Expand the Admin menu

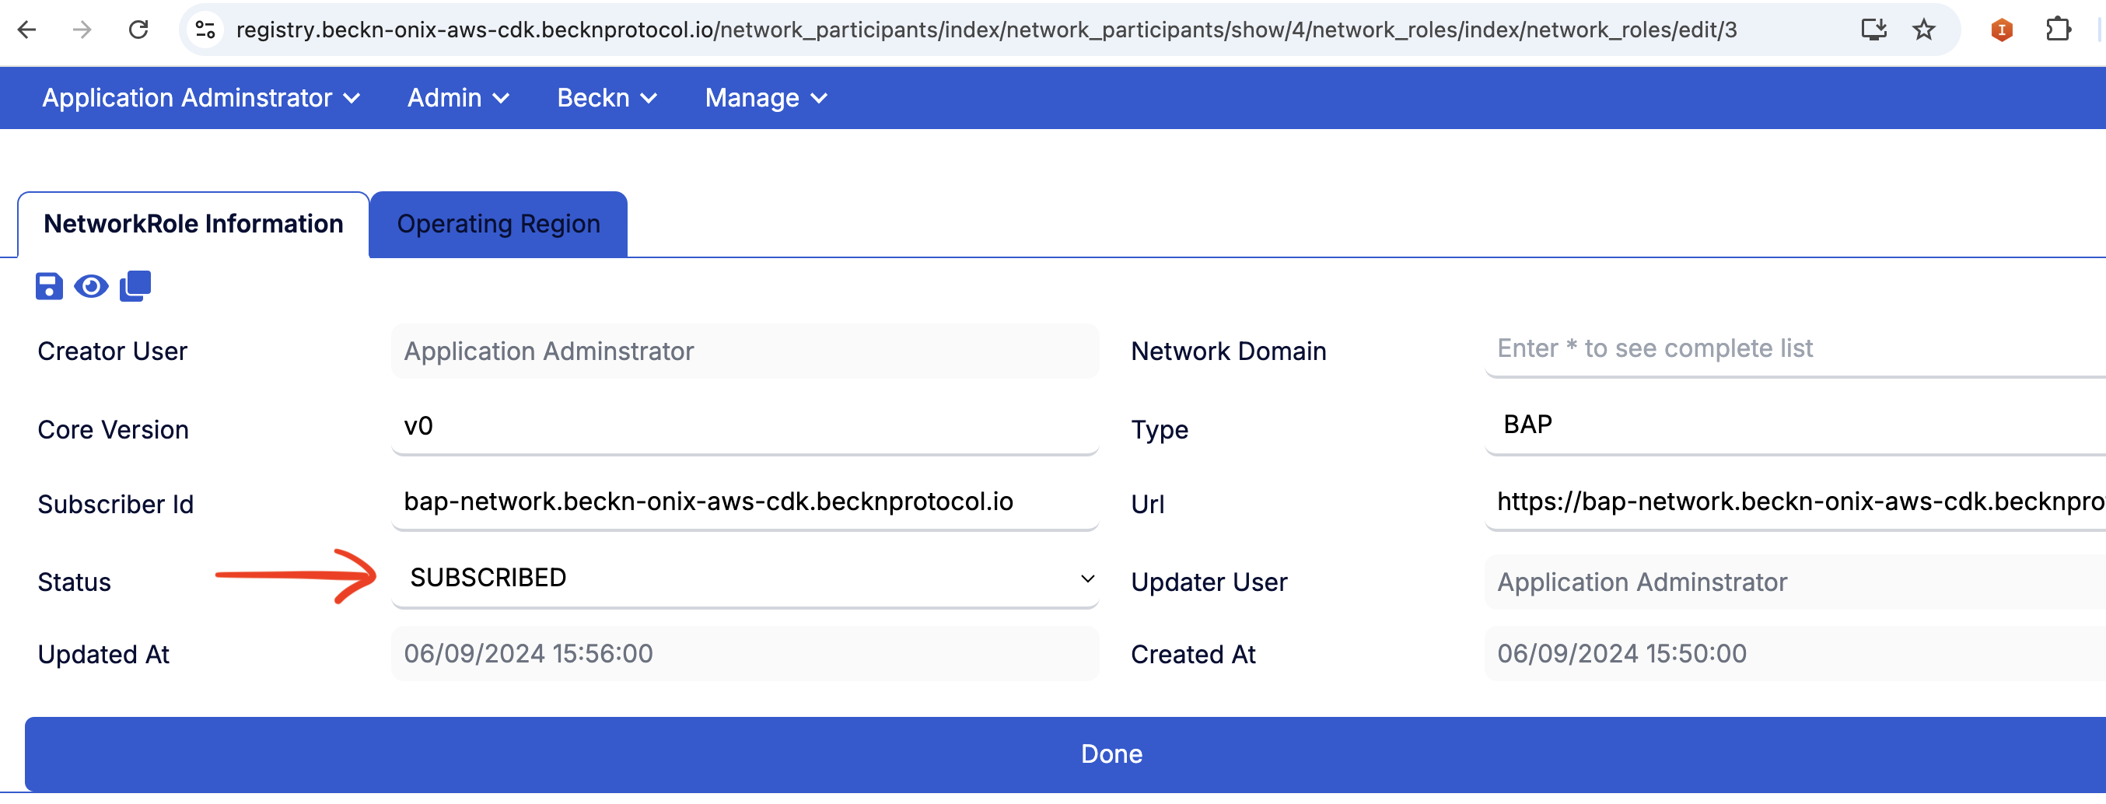pos(458,98)
